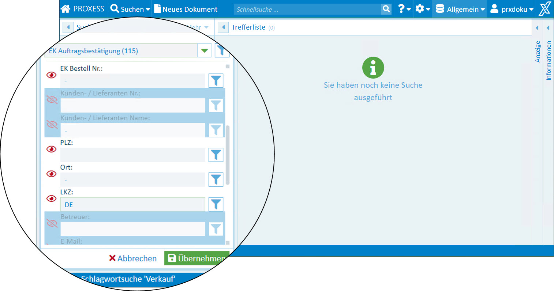The width and height of the screenshot is (554, 291).
Task: Click the PROXESS home icon
Action: click(x=65, y=9)
